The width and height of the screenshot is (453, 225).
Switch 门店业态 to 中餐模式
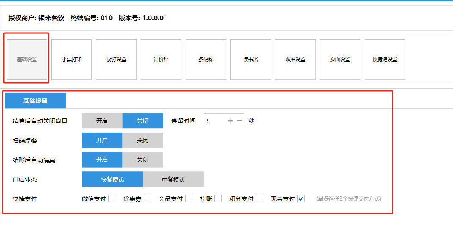pyautogui.click(x=173, y=179)
